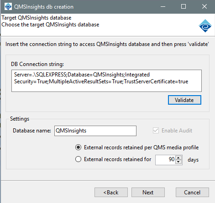
Task: Go to Next step
Action: pos(148,193)
